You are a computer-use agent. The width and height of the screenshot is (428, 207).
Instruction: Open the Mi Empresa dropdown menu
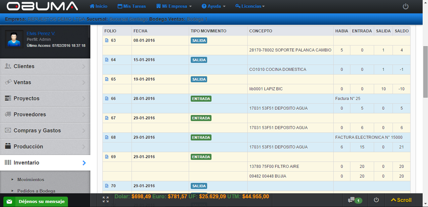[174, 6]
